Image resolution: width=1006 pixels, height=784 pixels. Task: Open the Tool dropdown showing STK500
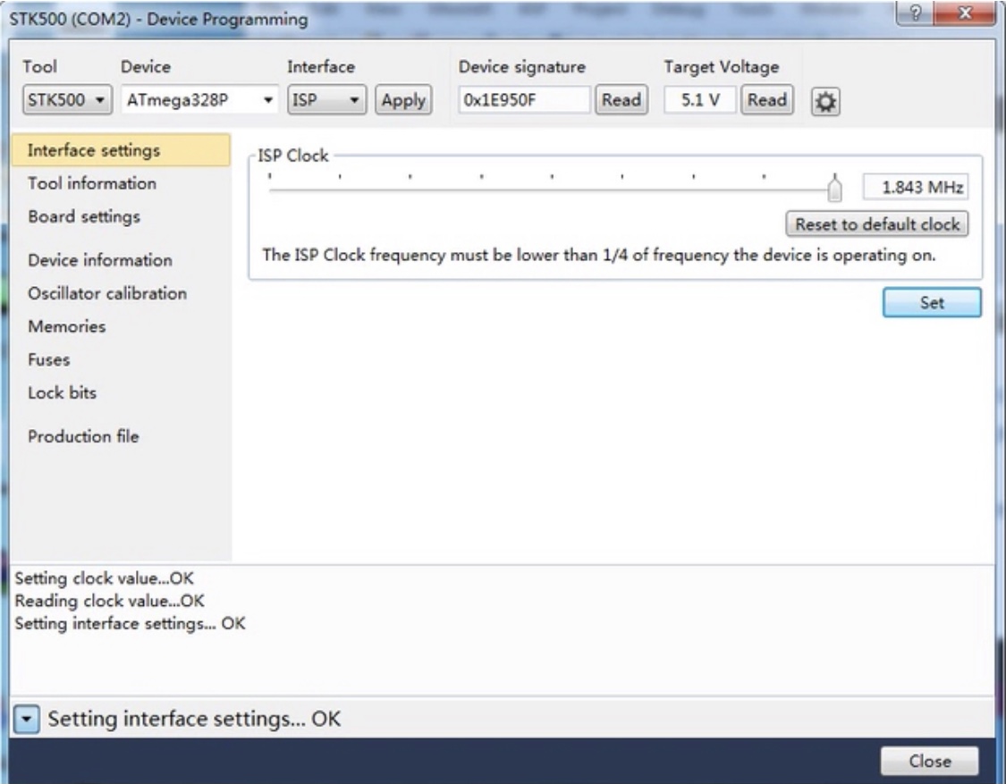[67, 100]
